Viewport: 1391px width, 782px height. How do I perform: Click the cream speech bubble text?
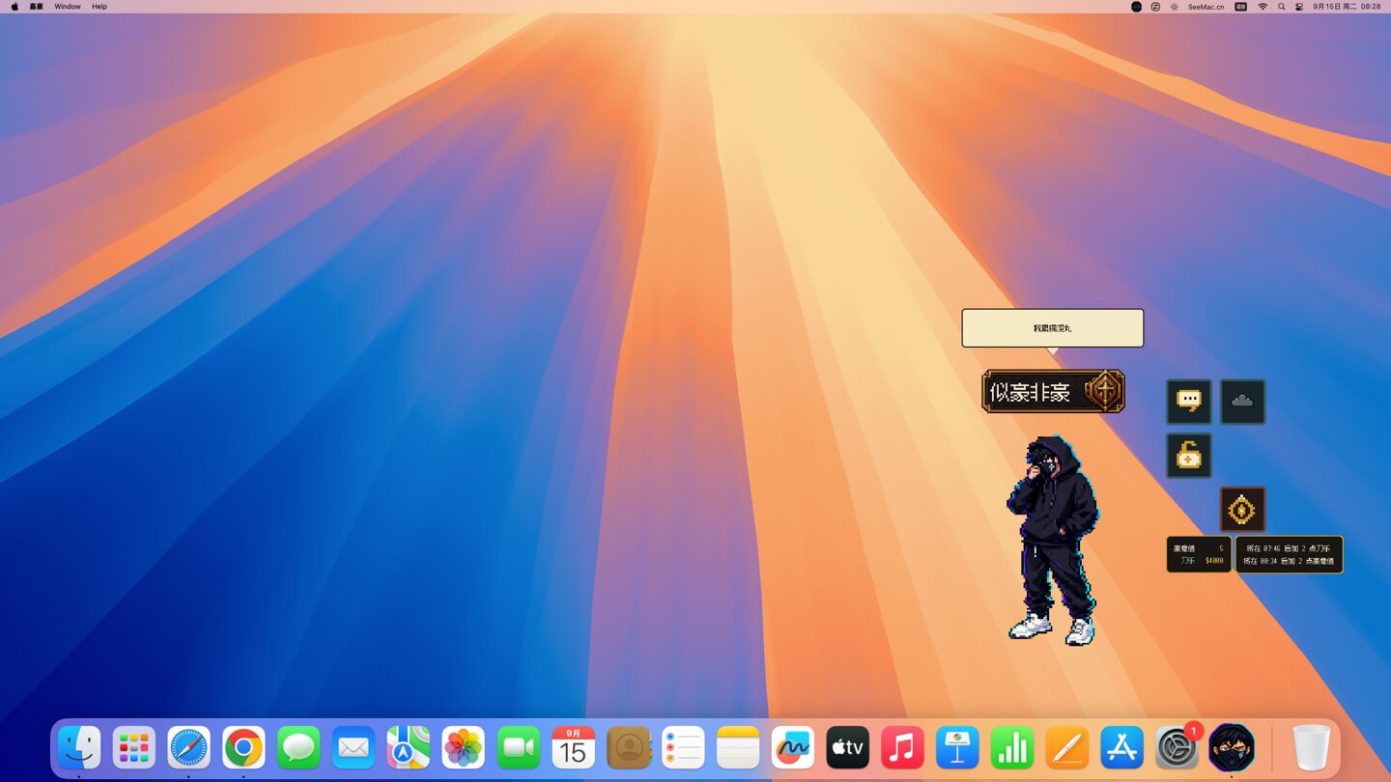(x=1052, y=328)
